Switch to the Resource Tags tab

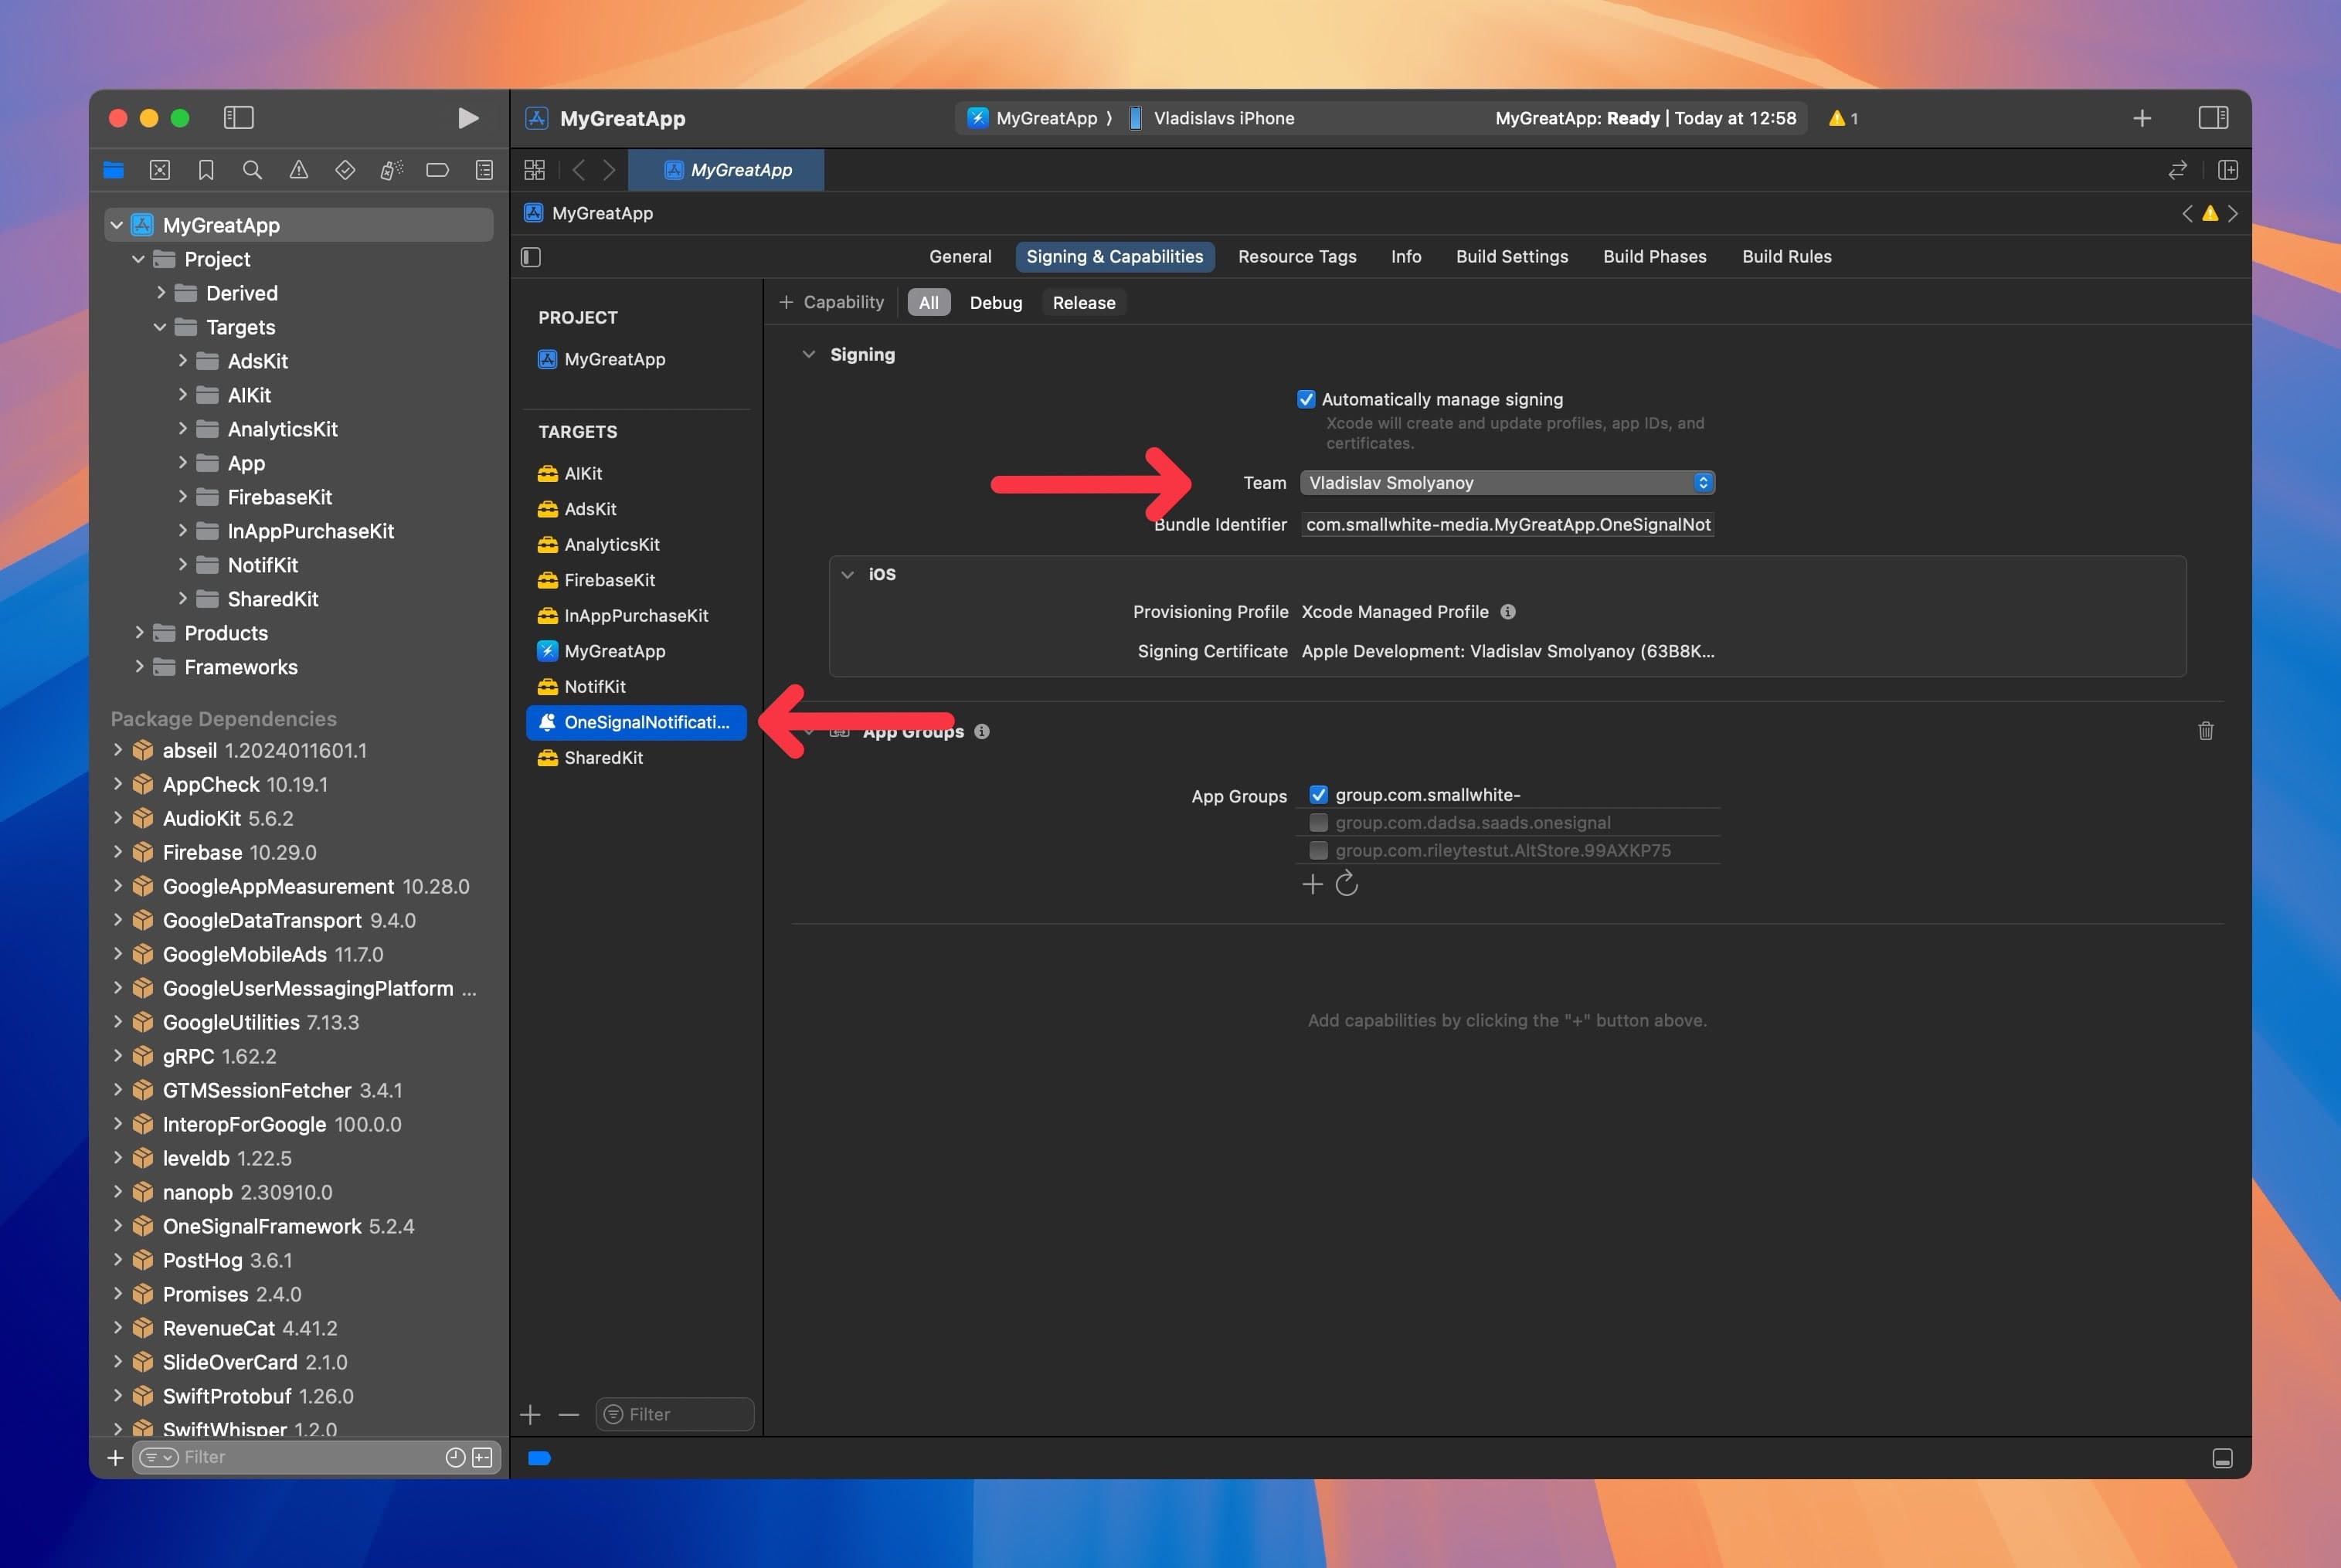(x=1297, y=257)
